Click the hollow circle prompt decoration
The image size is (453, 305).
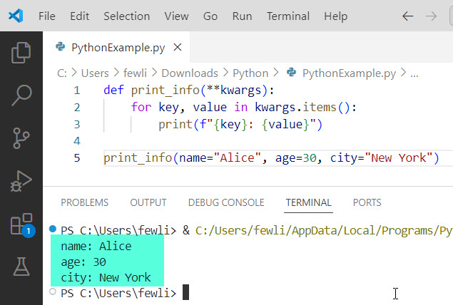pos(53,291)
